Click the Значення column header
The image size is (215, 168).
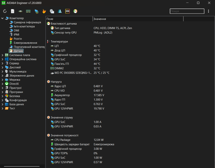[x=138, y=19]
